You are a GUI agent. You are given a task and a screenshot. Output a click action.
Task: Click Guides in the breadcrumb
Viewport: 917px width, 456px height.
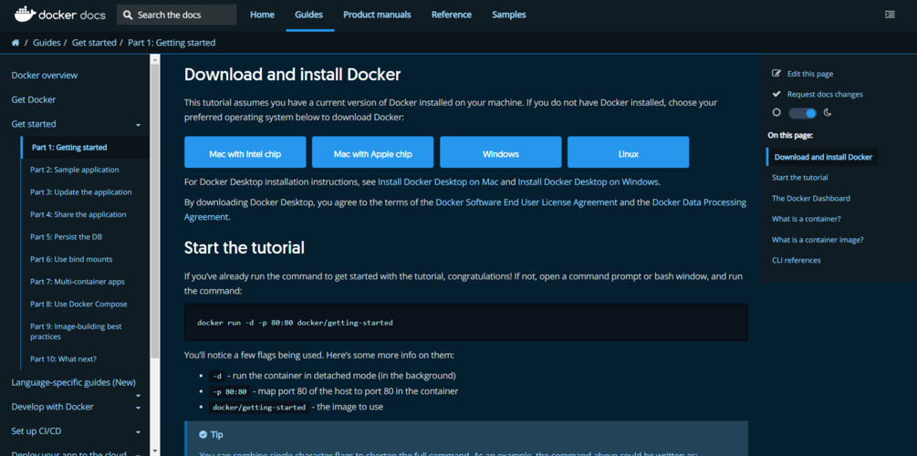click(47, 43)
